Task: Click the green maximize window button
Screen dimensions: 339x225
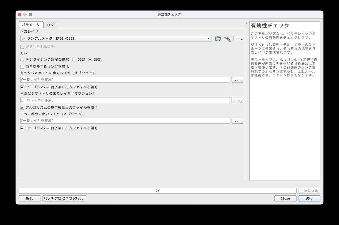Action: (31, 14)
